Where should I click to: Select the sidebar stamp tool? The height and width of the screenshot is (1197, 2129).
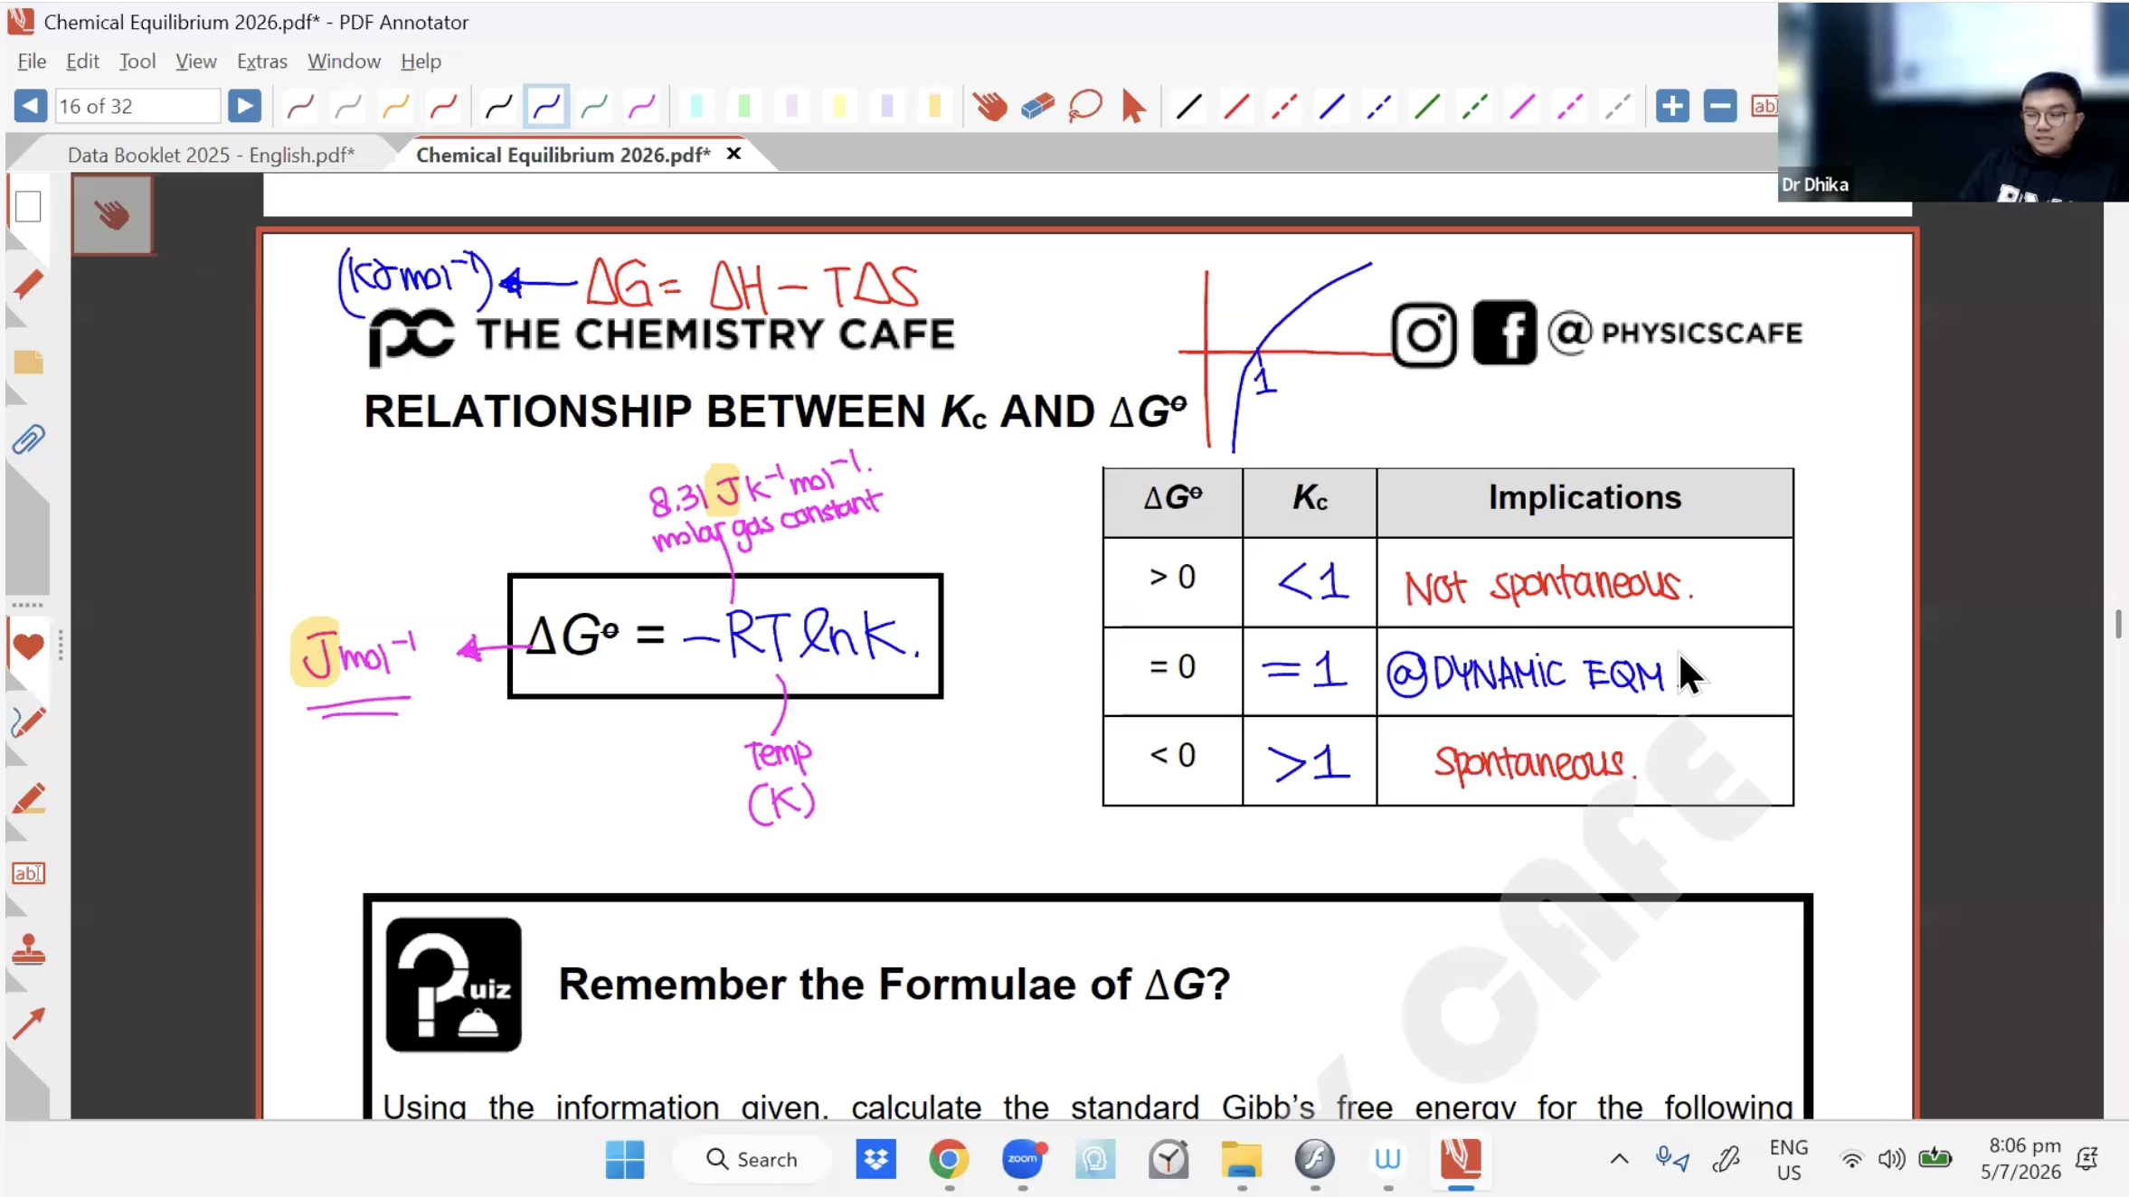28,949
